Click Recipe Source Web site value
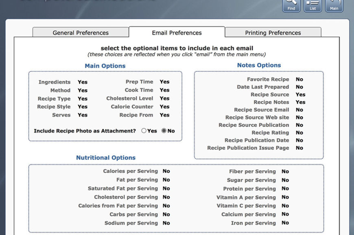354x235 pixels. (299, 117)
